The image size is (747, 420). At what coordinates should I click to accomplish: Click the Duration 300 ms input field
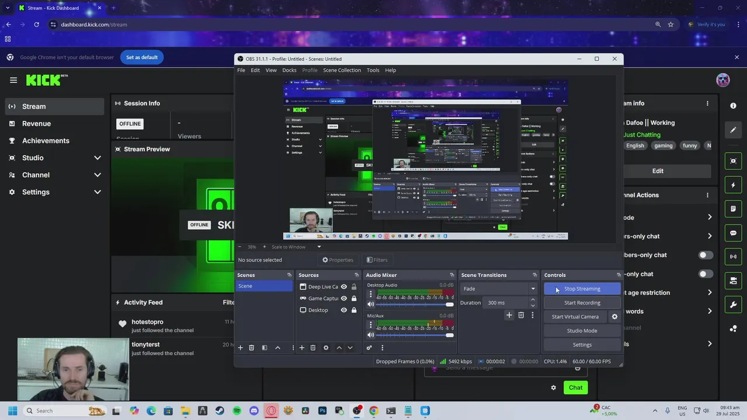507,303
